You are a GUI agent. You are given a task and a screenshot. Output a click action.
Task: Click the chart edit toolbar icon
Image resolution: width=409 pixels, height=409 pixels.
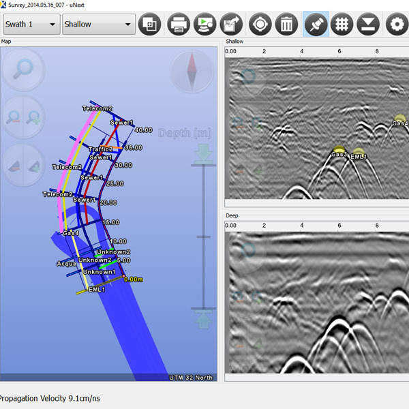click(232, 25)
